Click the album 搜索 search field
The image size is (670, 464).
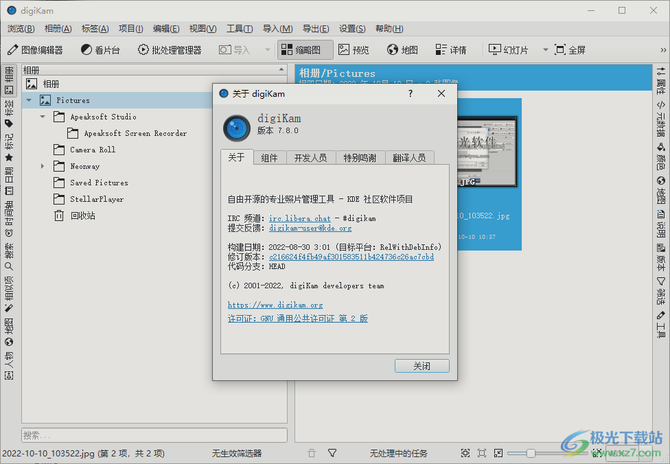[x=154, y=435]
